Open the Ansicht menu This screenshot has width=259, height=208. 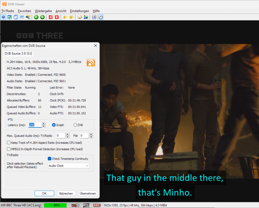point(61,11)
